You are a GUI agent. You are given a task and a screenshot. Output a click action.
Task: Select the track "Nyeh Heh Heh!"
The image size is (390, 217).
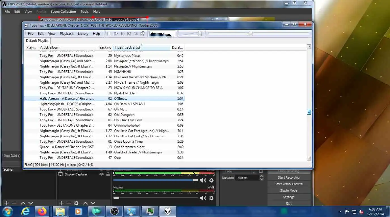104,93
